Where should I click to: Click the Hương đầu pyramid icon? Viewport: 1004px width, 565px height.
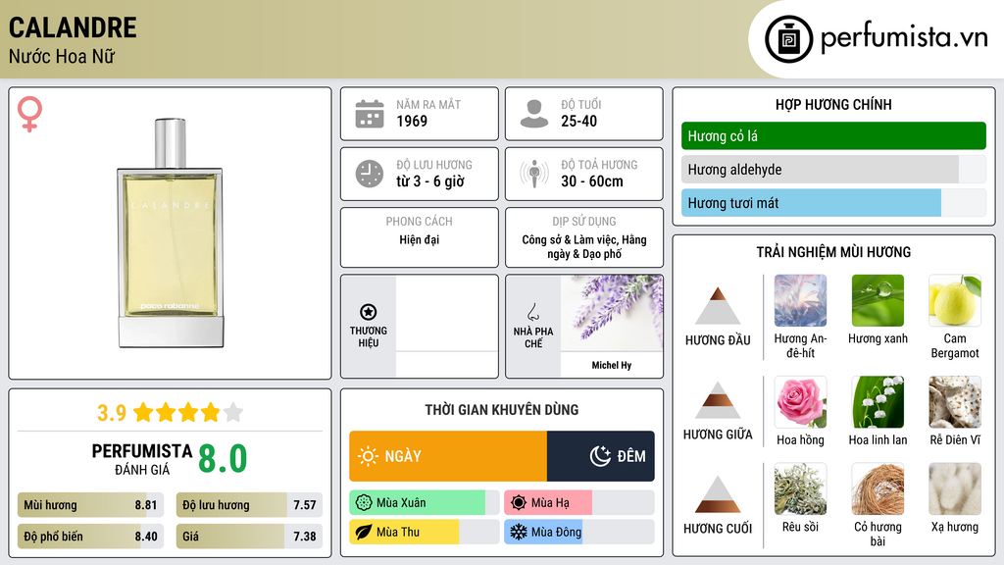click(718, 306)
